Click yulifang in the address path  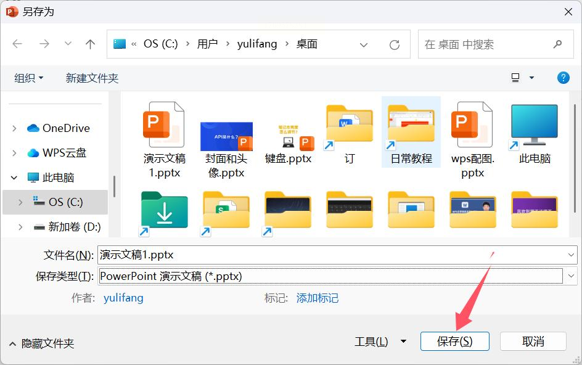pos(257,44)
